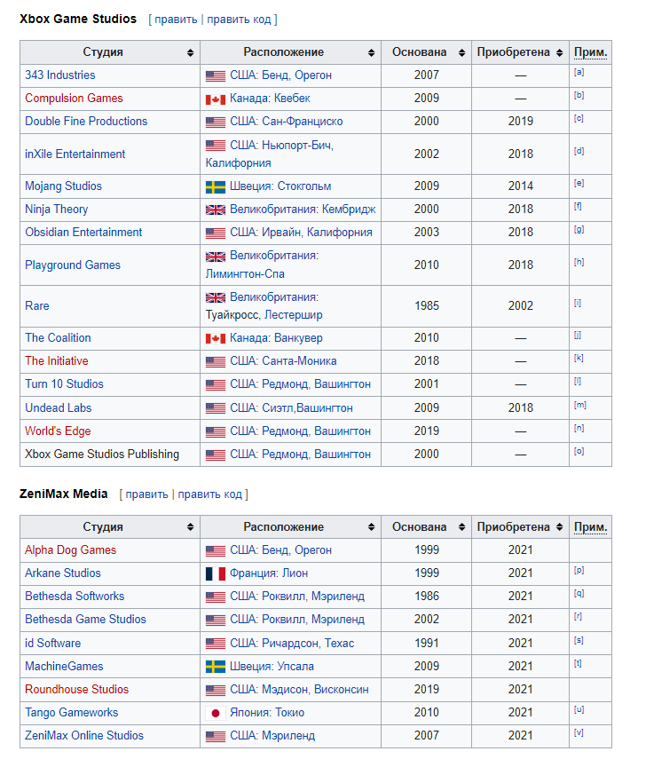Follow the 'Сан-Франциско' location link
The width and height of the screenshot is (646, 767).
[x=303, y=122]
